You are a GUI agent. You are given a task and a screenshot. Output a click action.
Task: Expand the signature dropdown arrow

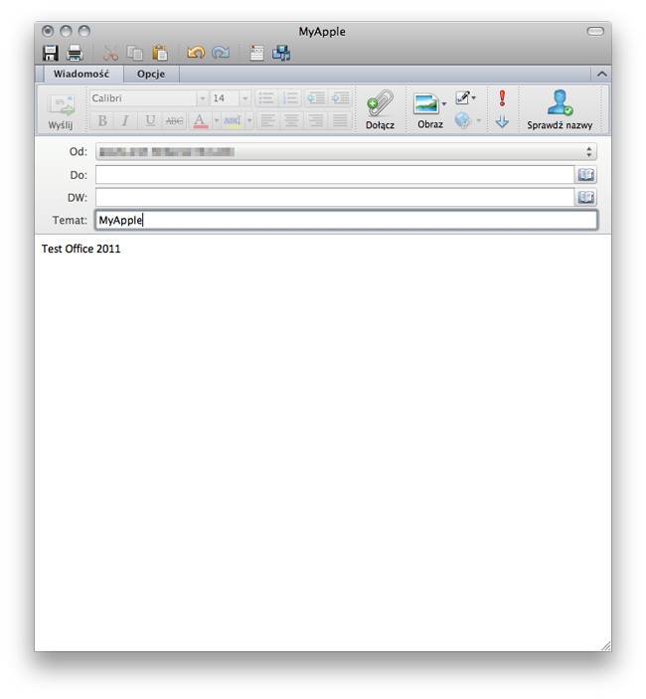pyautogui.click(x=474, y=97)
